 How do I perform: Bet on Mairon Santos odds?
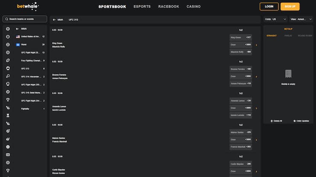point(240,132)
